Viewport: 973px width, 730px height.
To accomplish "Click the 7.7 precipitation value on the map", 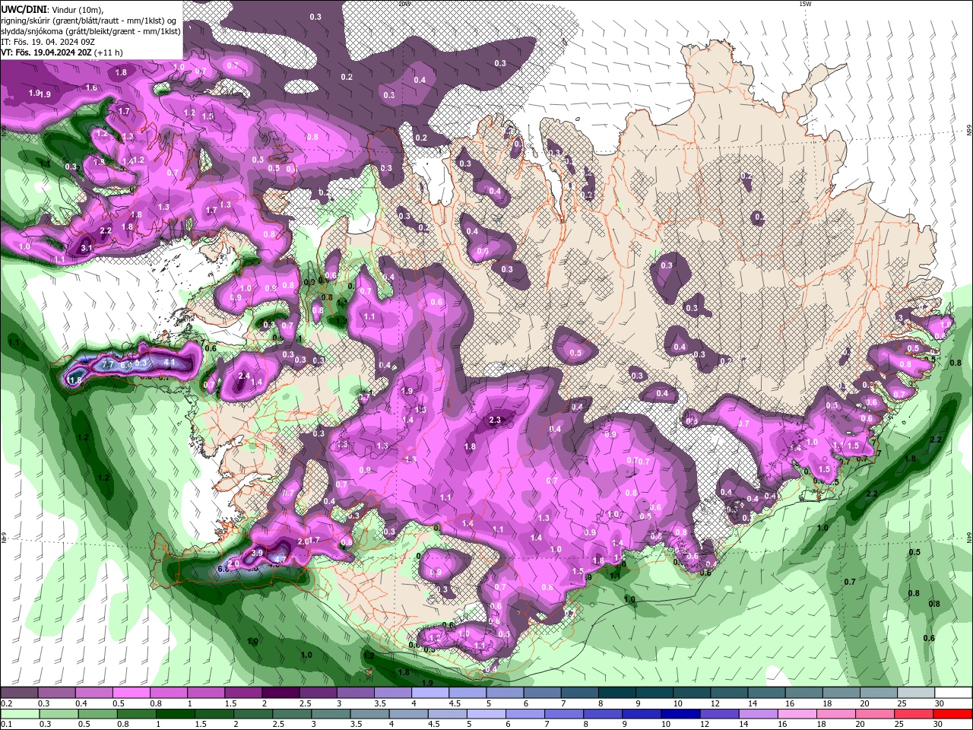I will pos(108,365).
